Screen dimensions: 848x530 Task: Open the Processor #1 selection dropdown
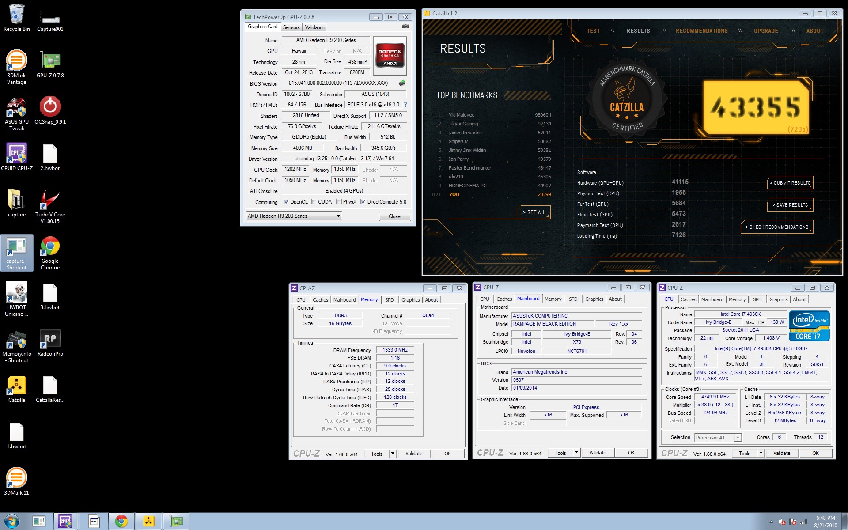pos(718,438)
